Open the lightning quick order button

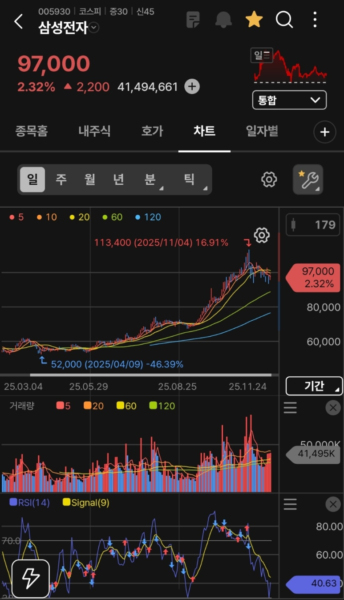(x=30, y=578)
